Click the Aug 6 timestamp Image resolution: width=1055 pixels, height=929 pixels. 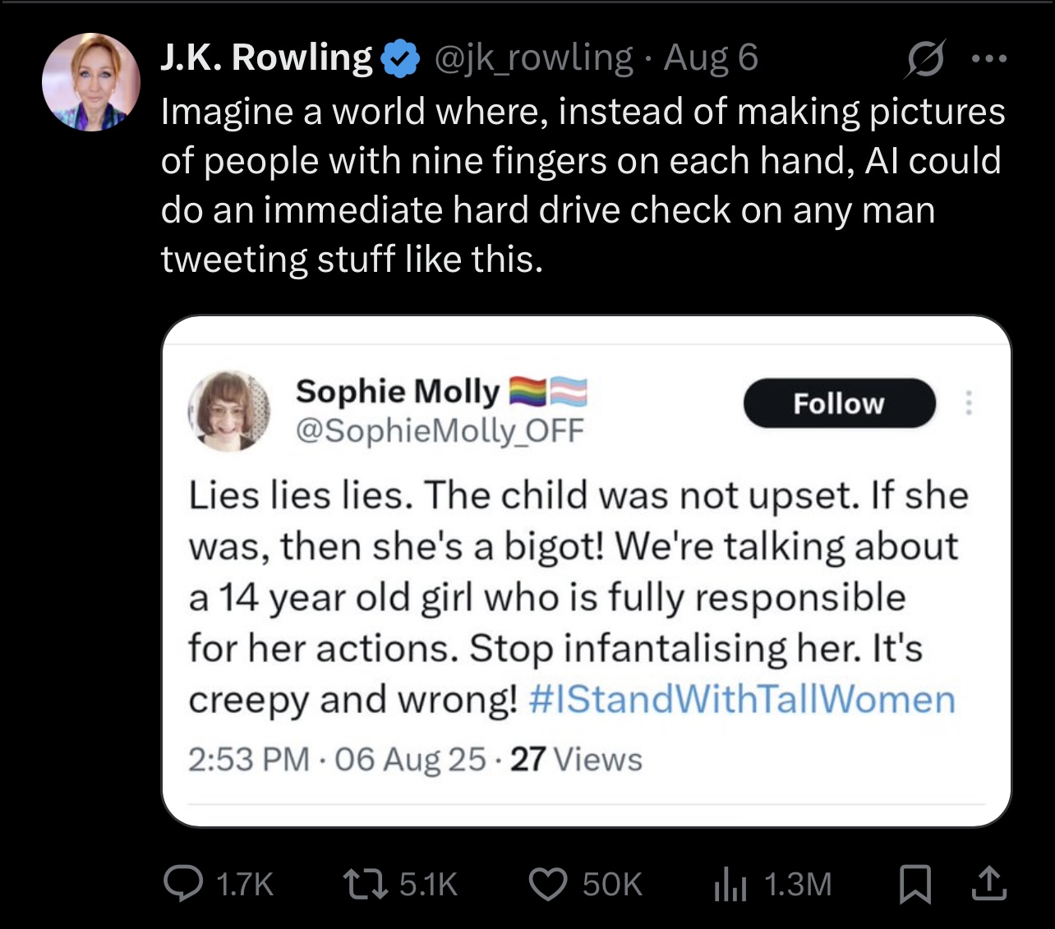[x=711, y=57]
